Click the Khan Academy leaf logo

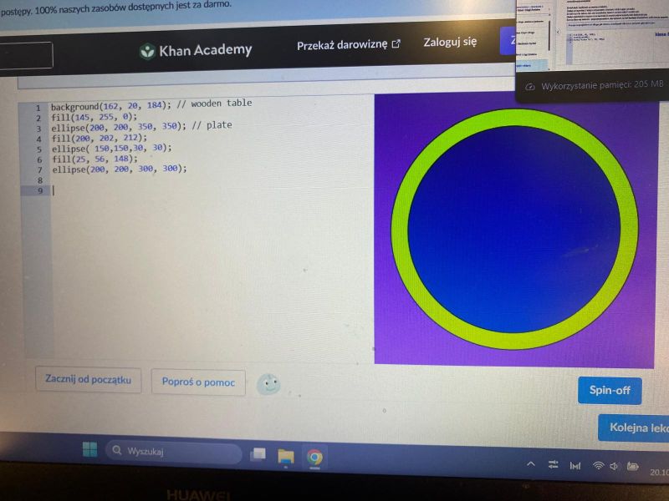tap(147, 51)
